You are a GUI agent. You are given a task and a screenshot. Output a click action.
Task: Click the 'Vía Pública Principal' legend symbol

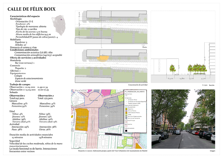[x=126, y=122]
